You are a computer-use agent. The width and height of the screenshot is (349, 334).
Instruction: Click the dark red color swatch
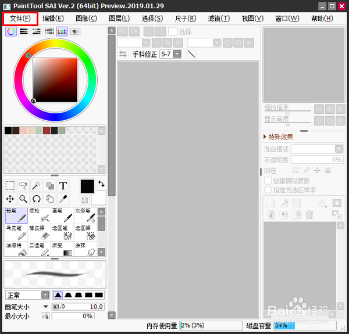[47, 131]
